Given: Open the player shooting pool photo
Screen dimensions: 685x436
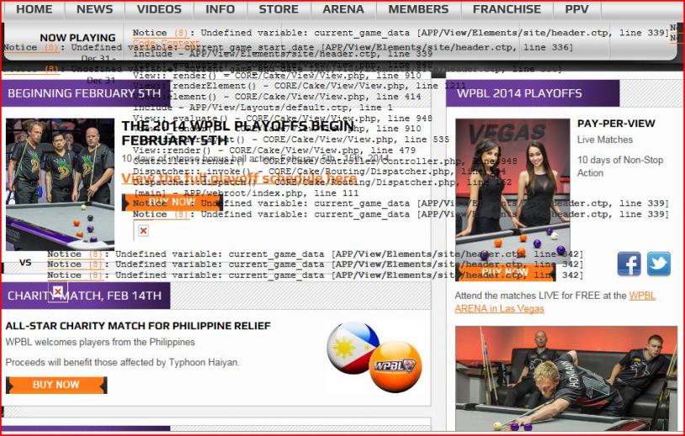Looking at the screenshot, I should click(x=566, y=378).
